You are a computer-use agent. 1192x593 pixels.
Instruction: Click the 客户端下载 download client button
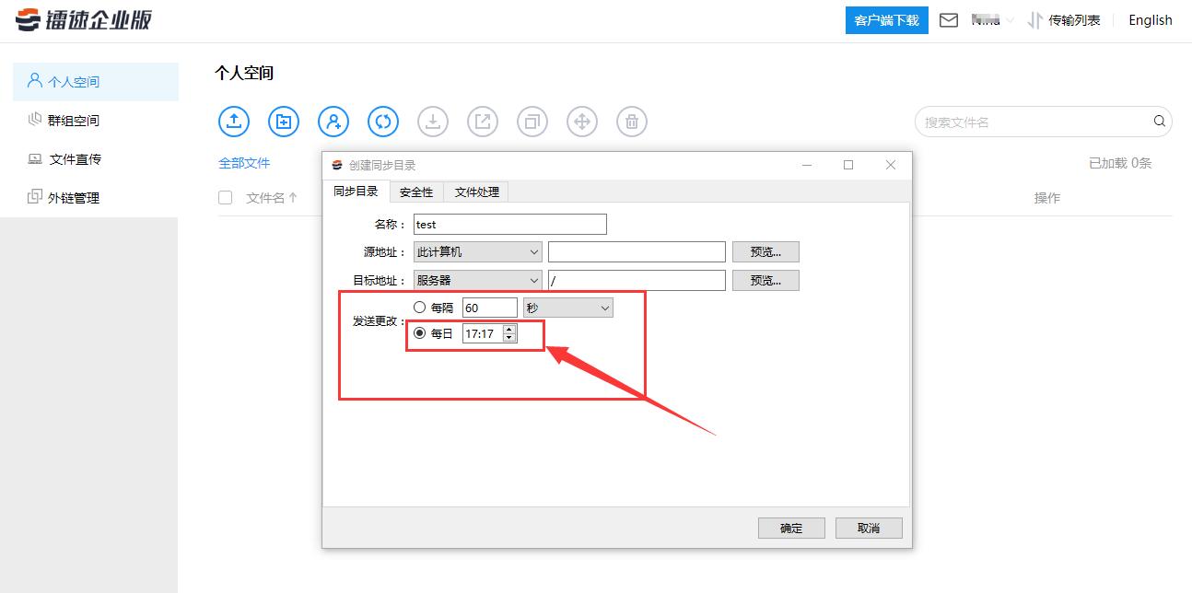point(886,19)
